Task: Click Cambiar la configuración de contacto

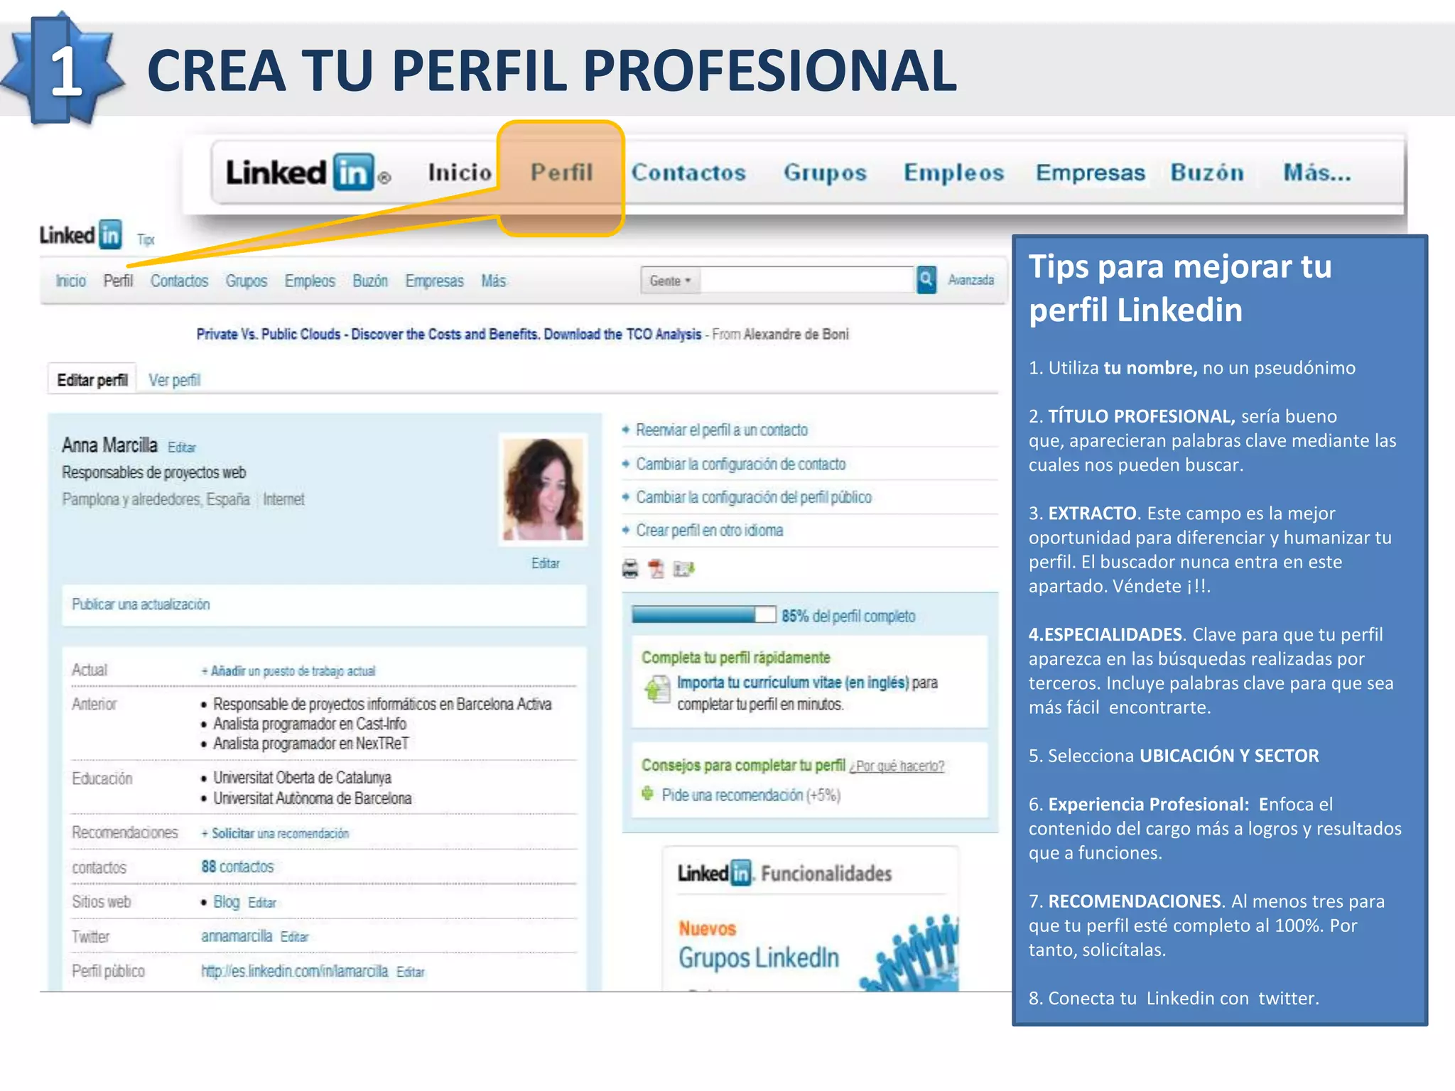Action: point(741,465)
